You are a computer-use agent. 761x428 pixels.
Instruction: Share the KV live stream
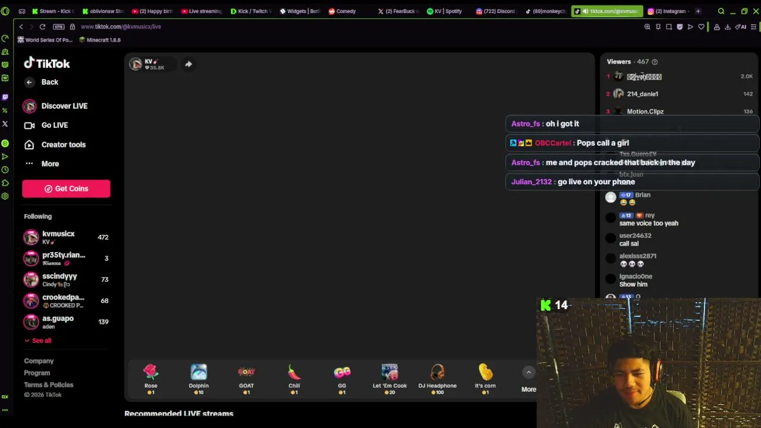pos(188,64)
